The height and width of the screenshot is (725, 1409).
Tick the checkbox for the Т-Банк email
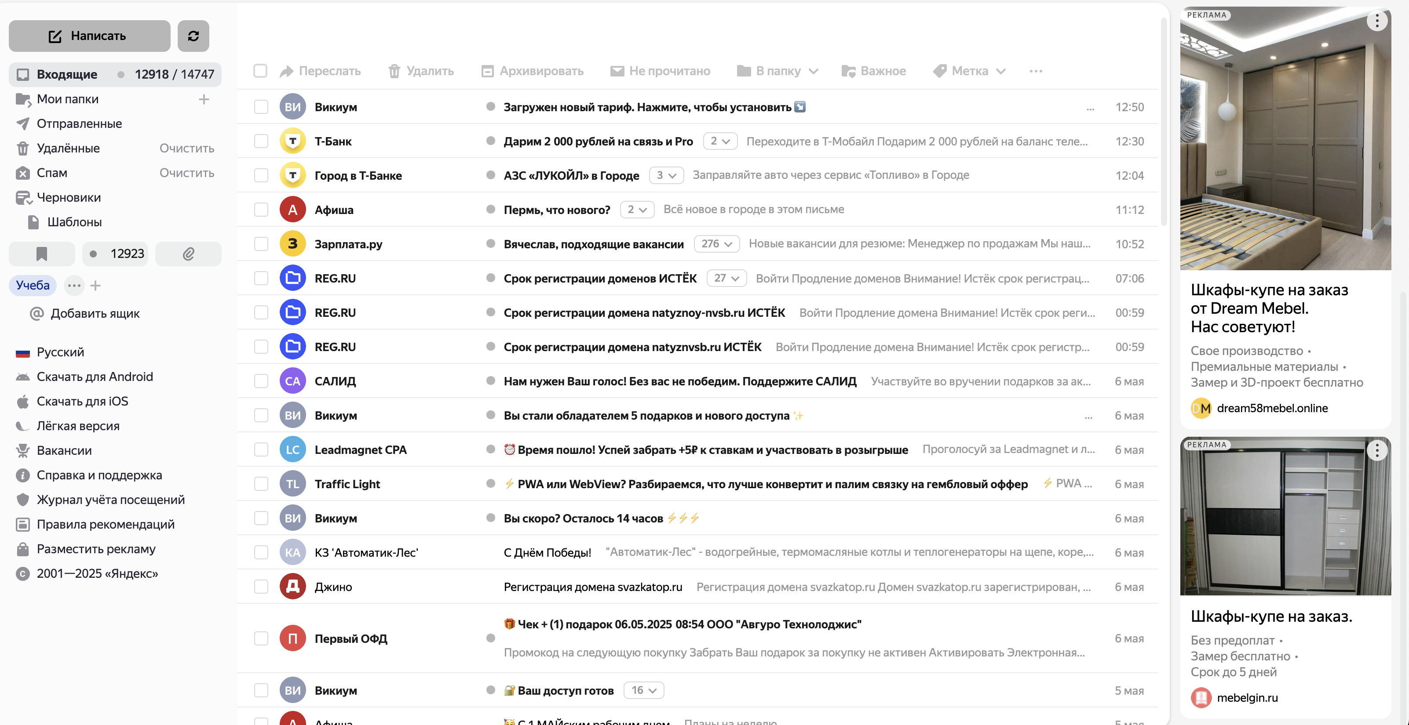tap(261, 141)
